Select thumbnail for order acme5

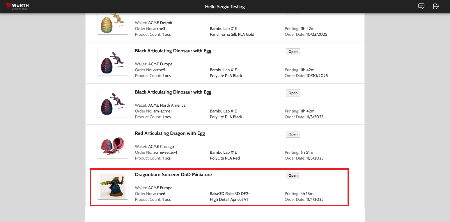tap(113, 63)
